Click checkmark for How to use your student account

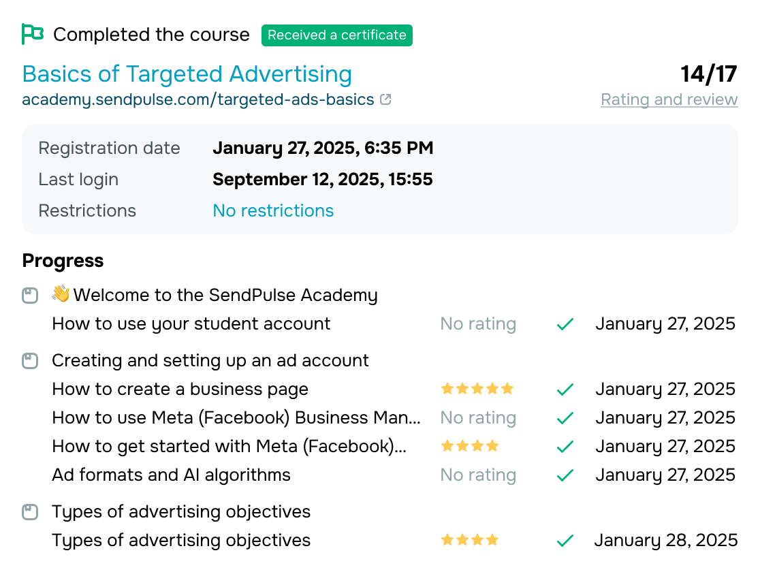(x=565, y=324)
